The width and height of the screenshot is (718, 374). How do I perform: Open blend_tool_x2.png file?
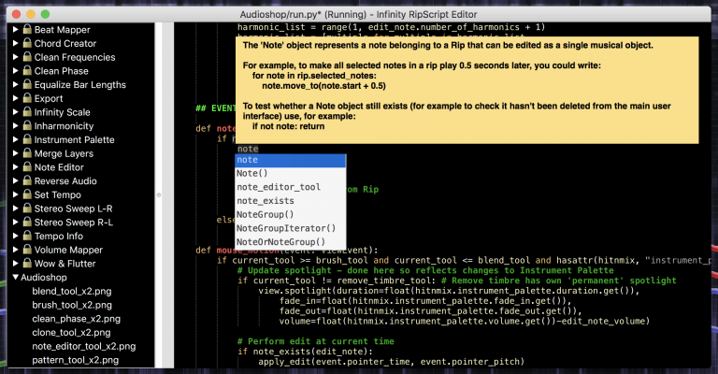[x=72, y=291]
